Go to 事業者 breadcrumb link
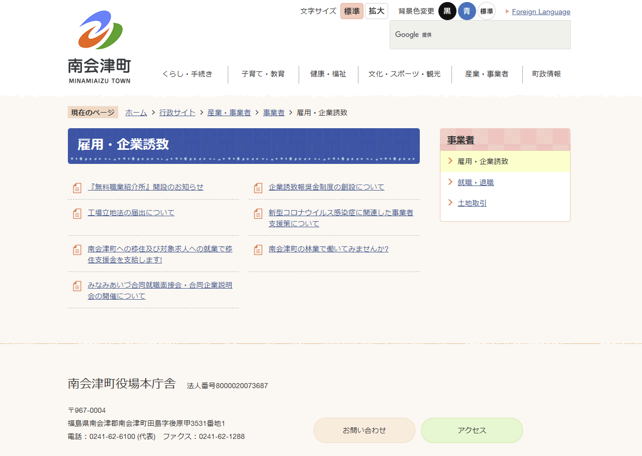This screenshot has height=456, width=642. pos(274,113)
